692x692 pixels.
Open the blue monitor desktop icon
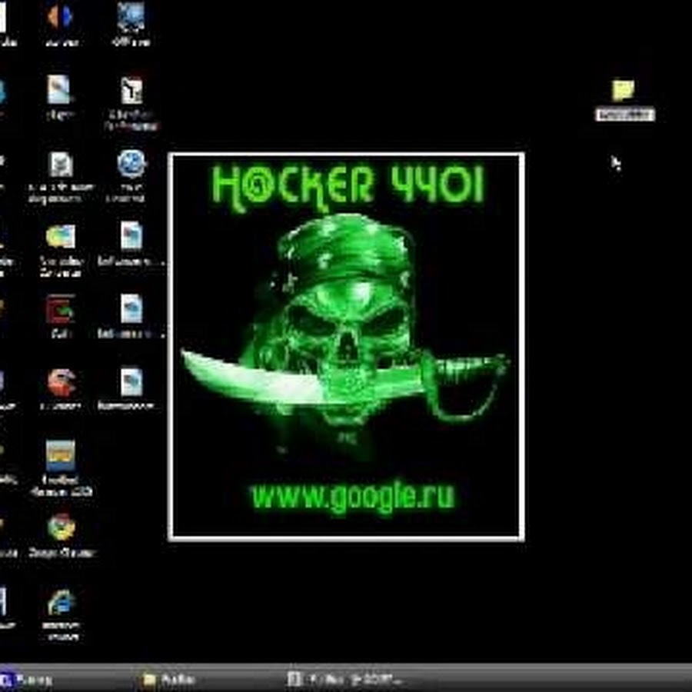[131, 16]
